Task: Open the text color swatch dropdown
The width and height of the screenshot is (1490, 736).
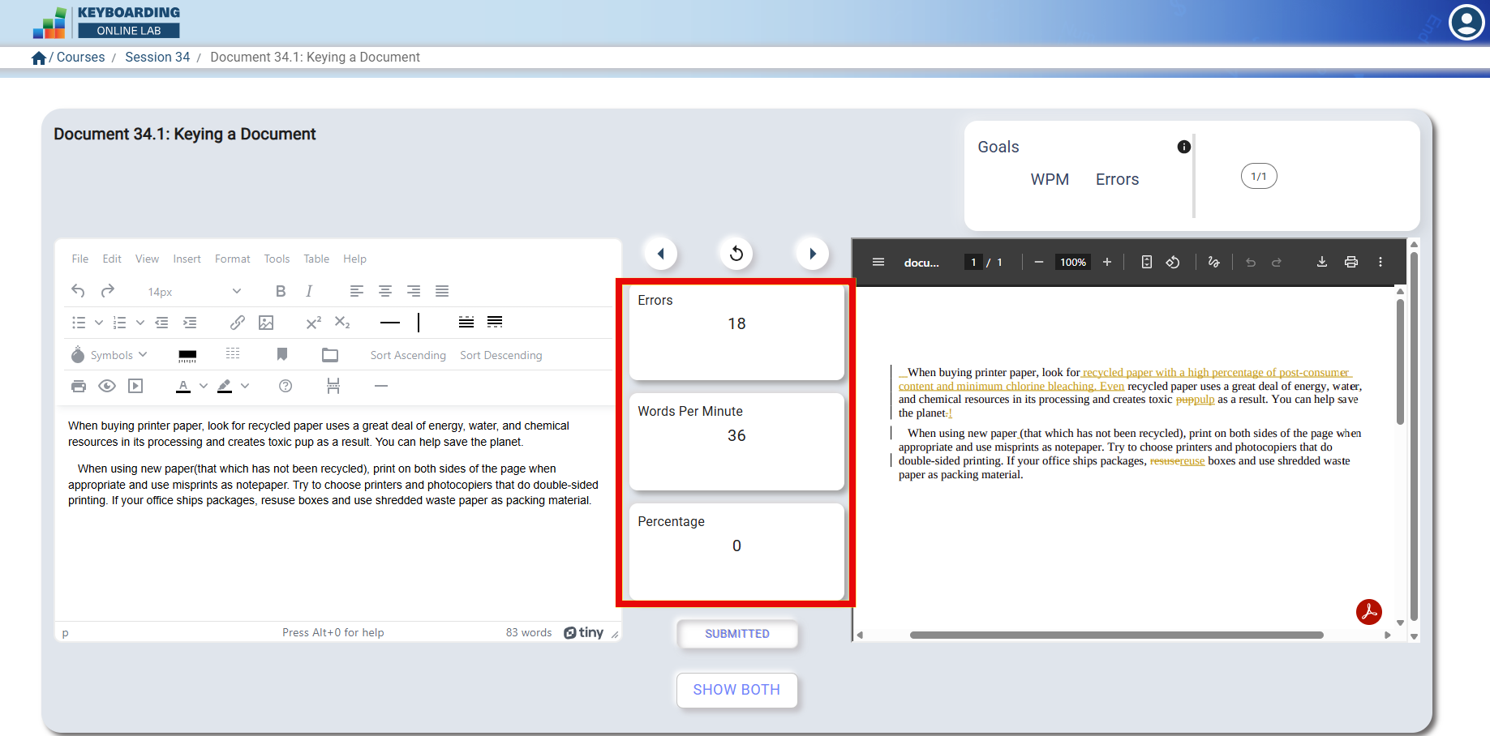Action: coord(204,386)
